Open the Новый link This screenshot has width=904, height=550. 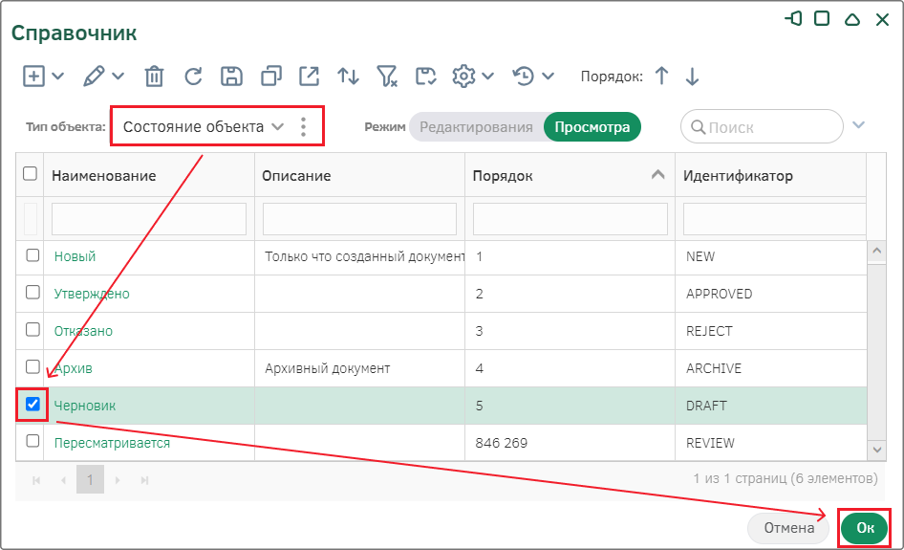point(75,256)
